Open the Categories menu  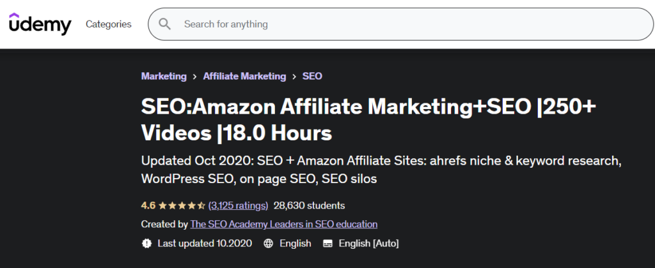(109, 24)
